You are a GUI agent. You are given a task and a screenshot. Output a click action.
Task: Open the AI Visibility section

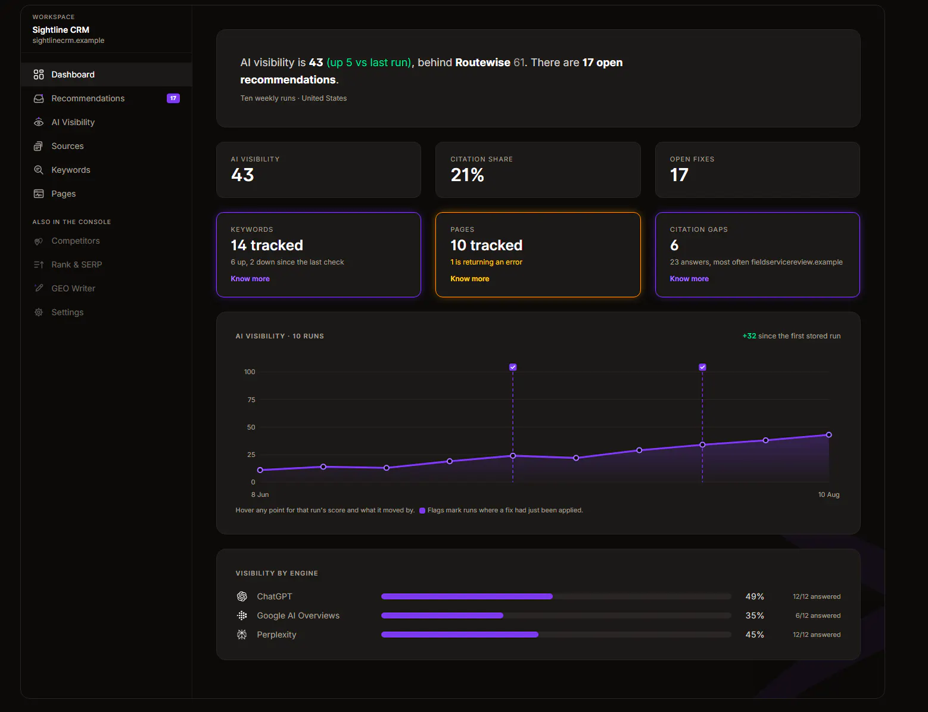pyautogui.click(x=107, y=122)
